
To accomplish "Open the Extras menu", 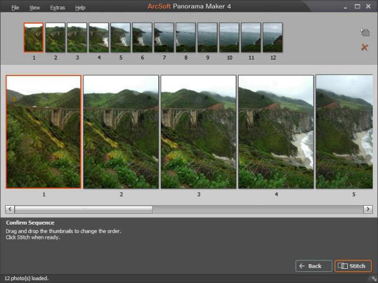I will [x=57, y=8].
